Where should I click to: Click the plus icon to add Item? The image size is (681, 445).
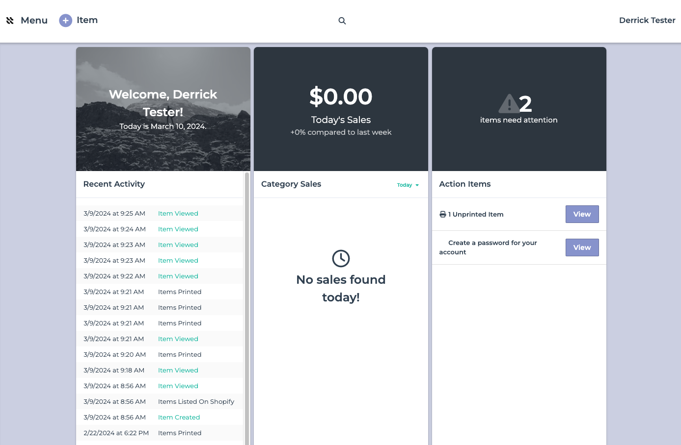65,21
